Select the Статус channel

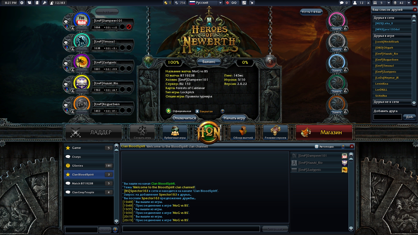click(89, 157)
